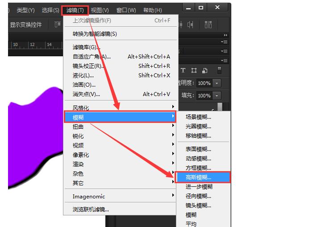Choose 转换为智能滤镜(S)

coord(120,34)
